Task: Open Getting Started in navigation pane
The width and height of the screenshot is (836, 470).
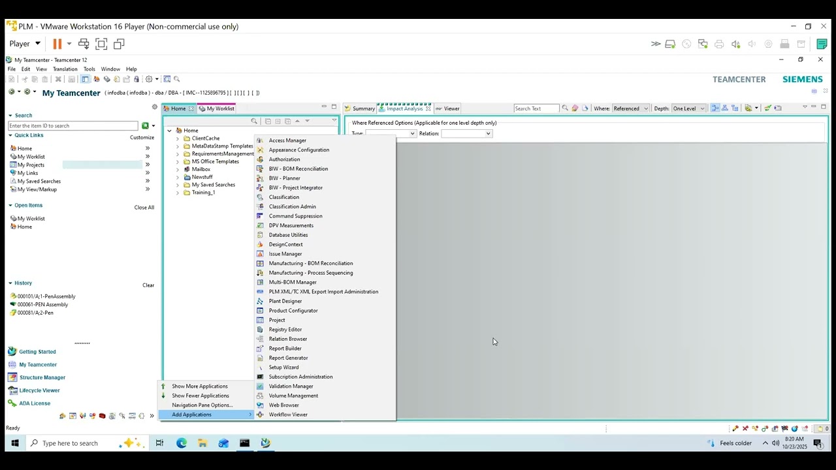Action: 37,352
